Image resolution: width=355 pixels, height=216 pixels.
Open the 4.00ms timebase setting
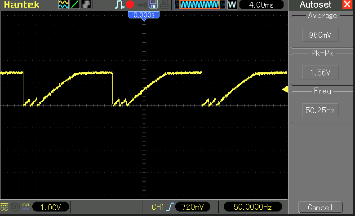[x=261, y=5]
